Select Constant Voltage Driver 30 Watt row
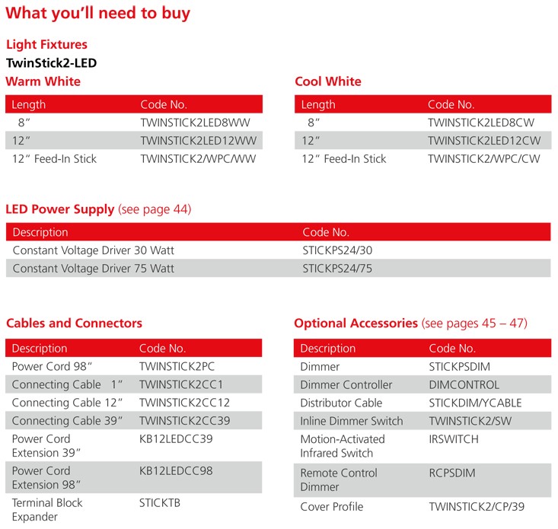Image resolution: width=558 pixels, height=529 pixels. point(94,250)
